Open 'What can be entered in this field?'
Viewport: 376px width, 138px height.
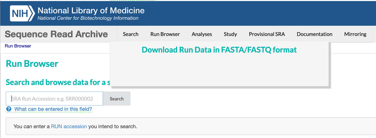(x=53, y=109)
